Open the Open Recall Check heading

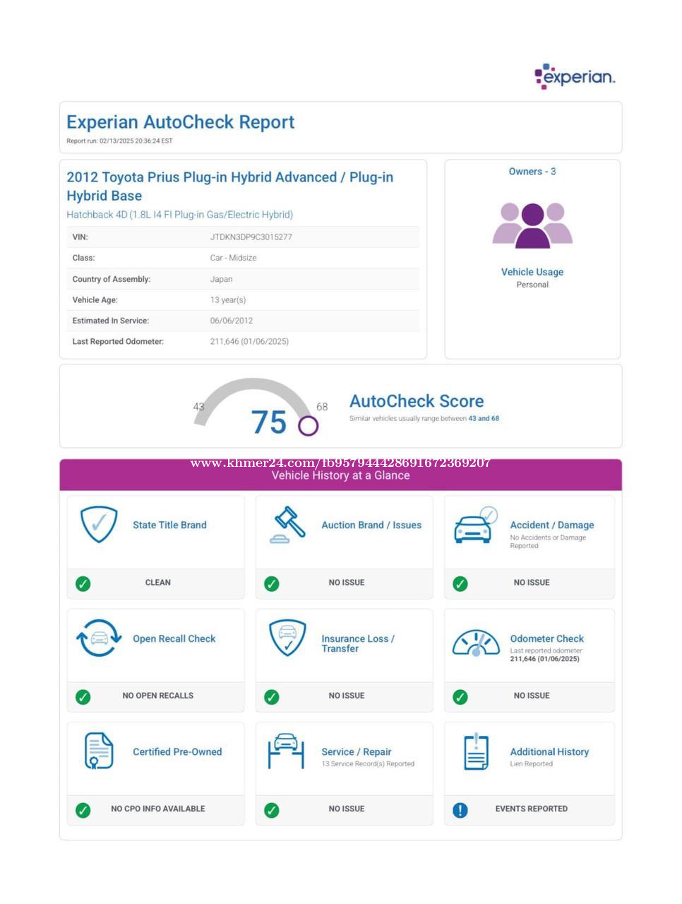point(174,638)
